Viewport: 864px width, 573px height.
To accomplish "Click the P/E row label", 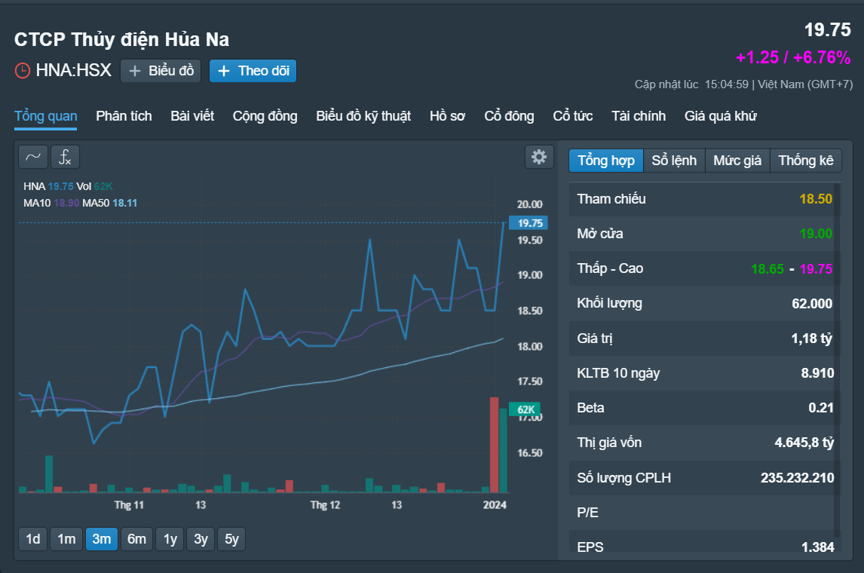I will click(x=587, y=513).
